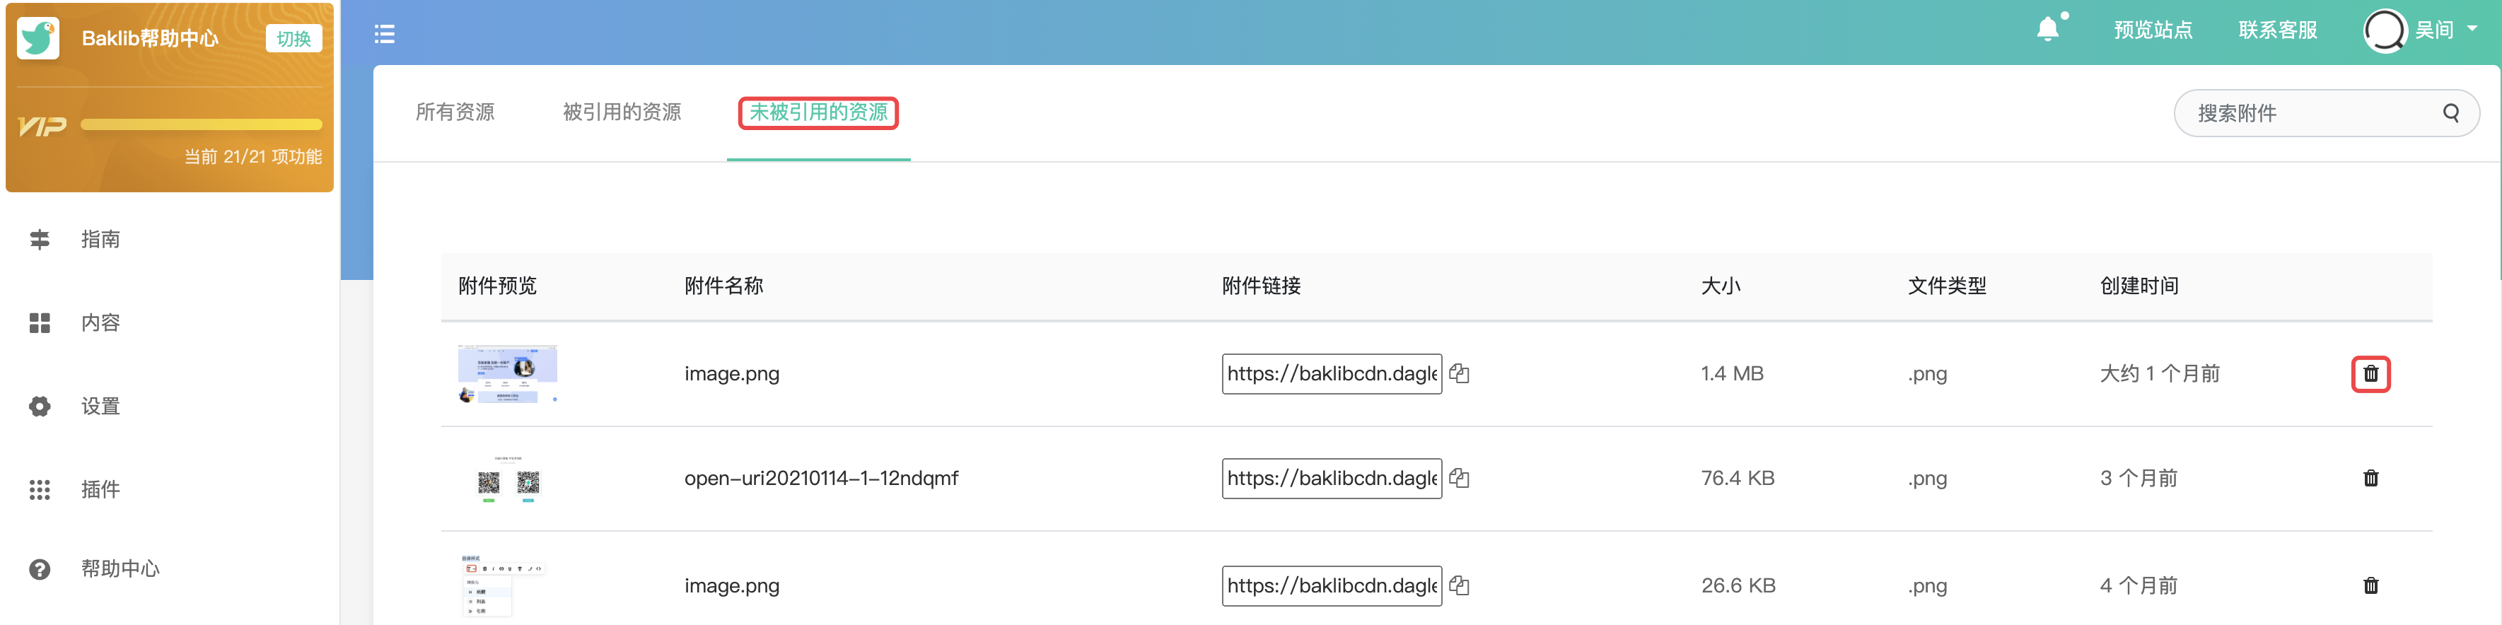Click the 设置 gear icon
The width and height of the screenshot is (2502, 625).
click(x=40, y=406)
